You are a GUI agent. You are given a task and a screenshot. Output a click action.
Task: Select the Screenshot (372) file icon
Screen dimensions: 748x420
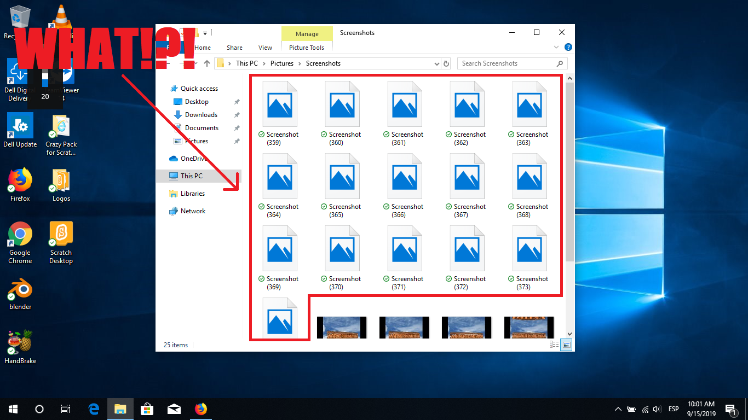point(467,249)
